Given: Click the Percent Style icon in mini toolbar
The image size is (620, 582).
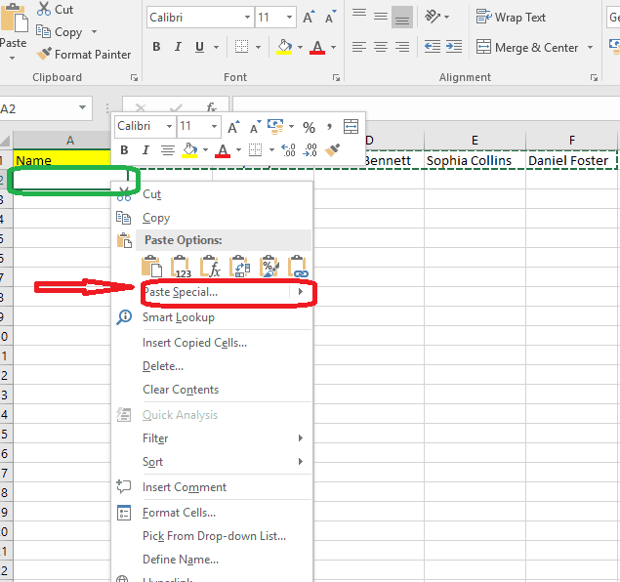Looking at the screenshot, I should [x=309, y=127].
